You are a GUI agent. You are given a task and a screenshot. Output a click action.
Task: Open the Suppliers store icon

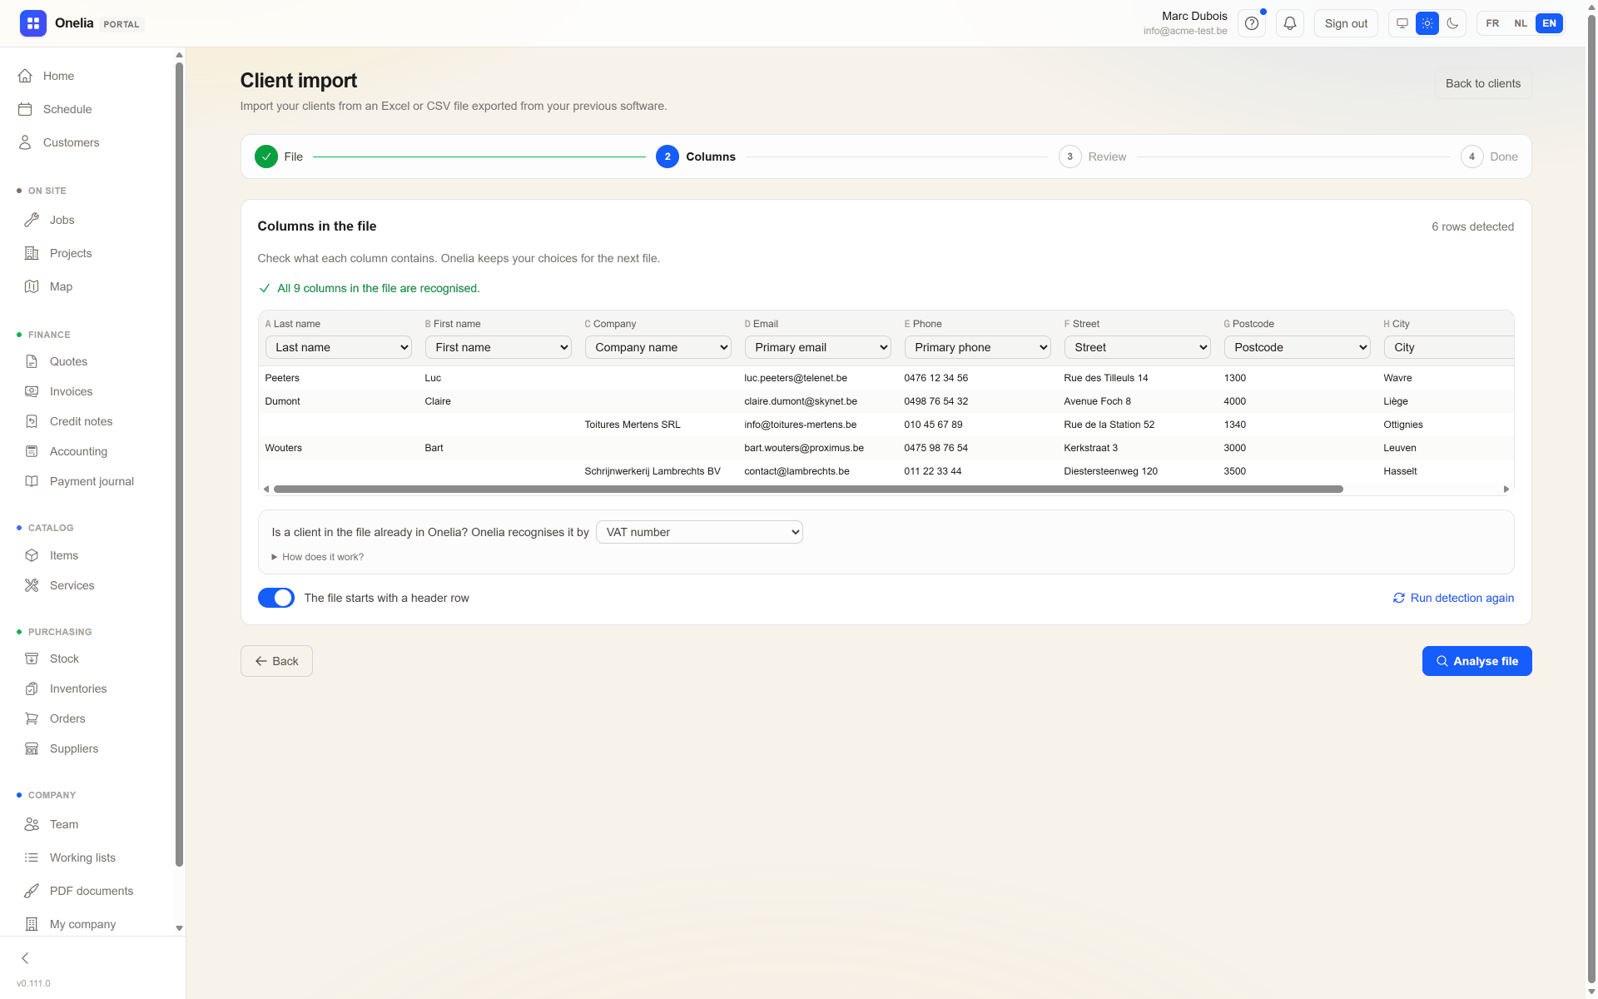(32, 748)
